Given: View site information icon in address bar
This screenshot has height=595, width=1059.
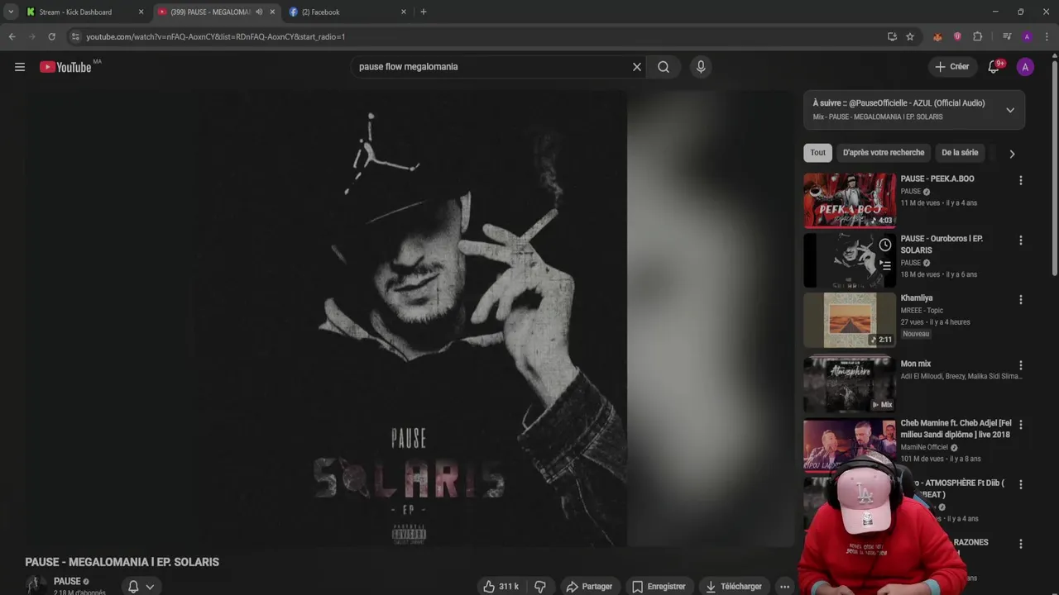Looking at the screenshot, I should click(75, 36).
